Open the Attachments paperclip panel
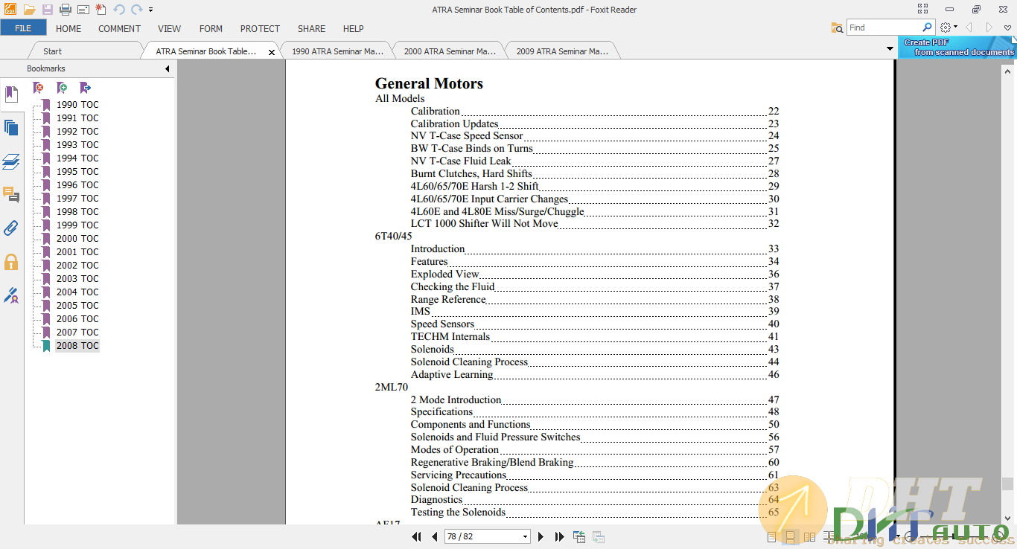This screenshot has width=1017, height=549. pyautogui.click(x=11, y=228)
